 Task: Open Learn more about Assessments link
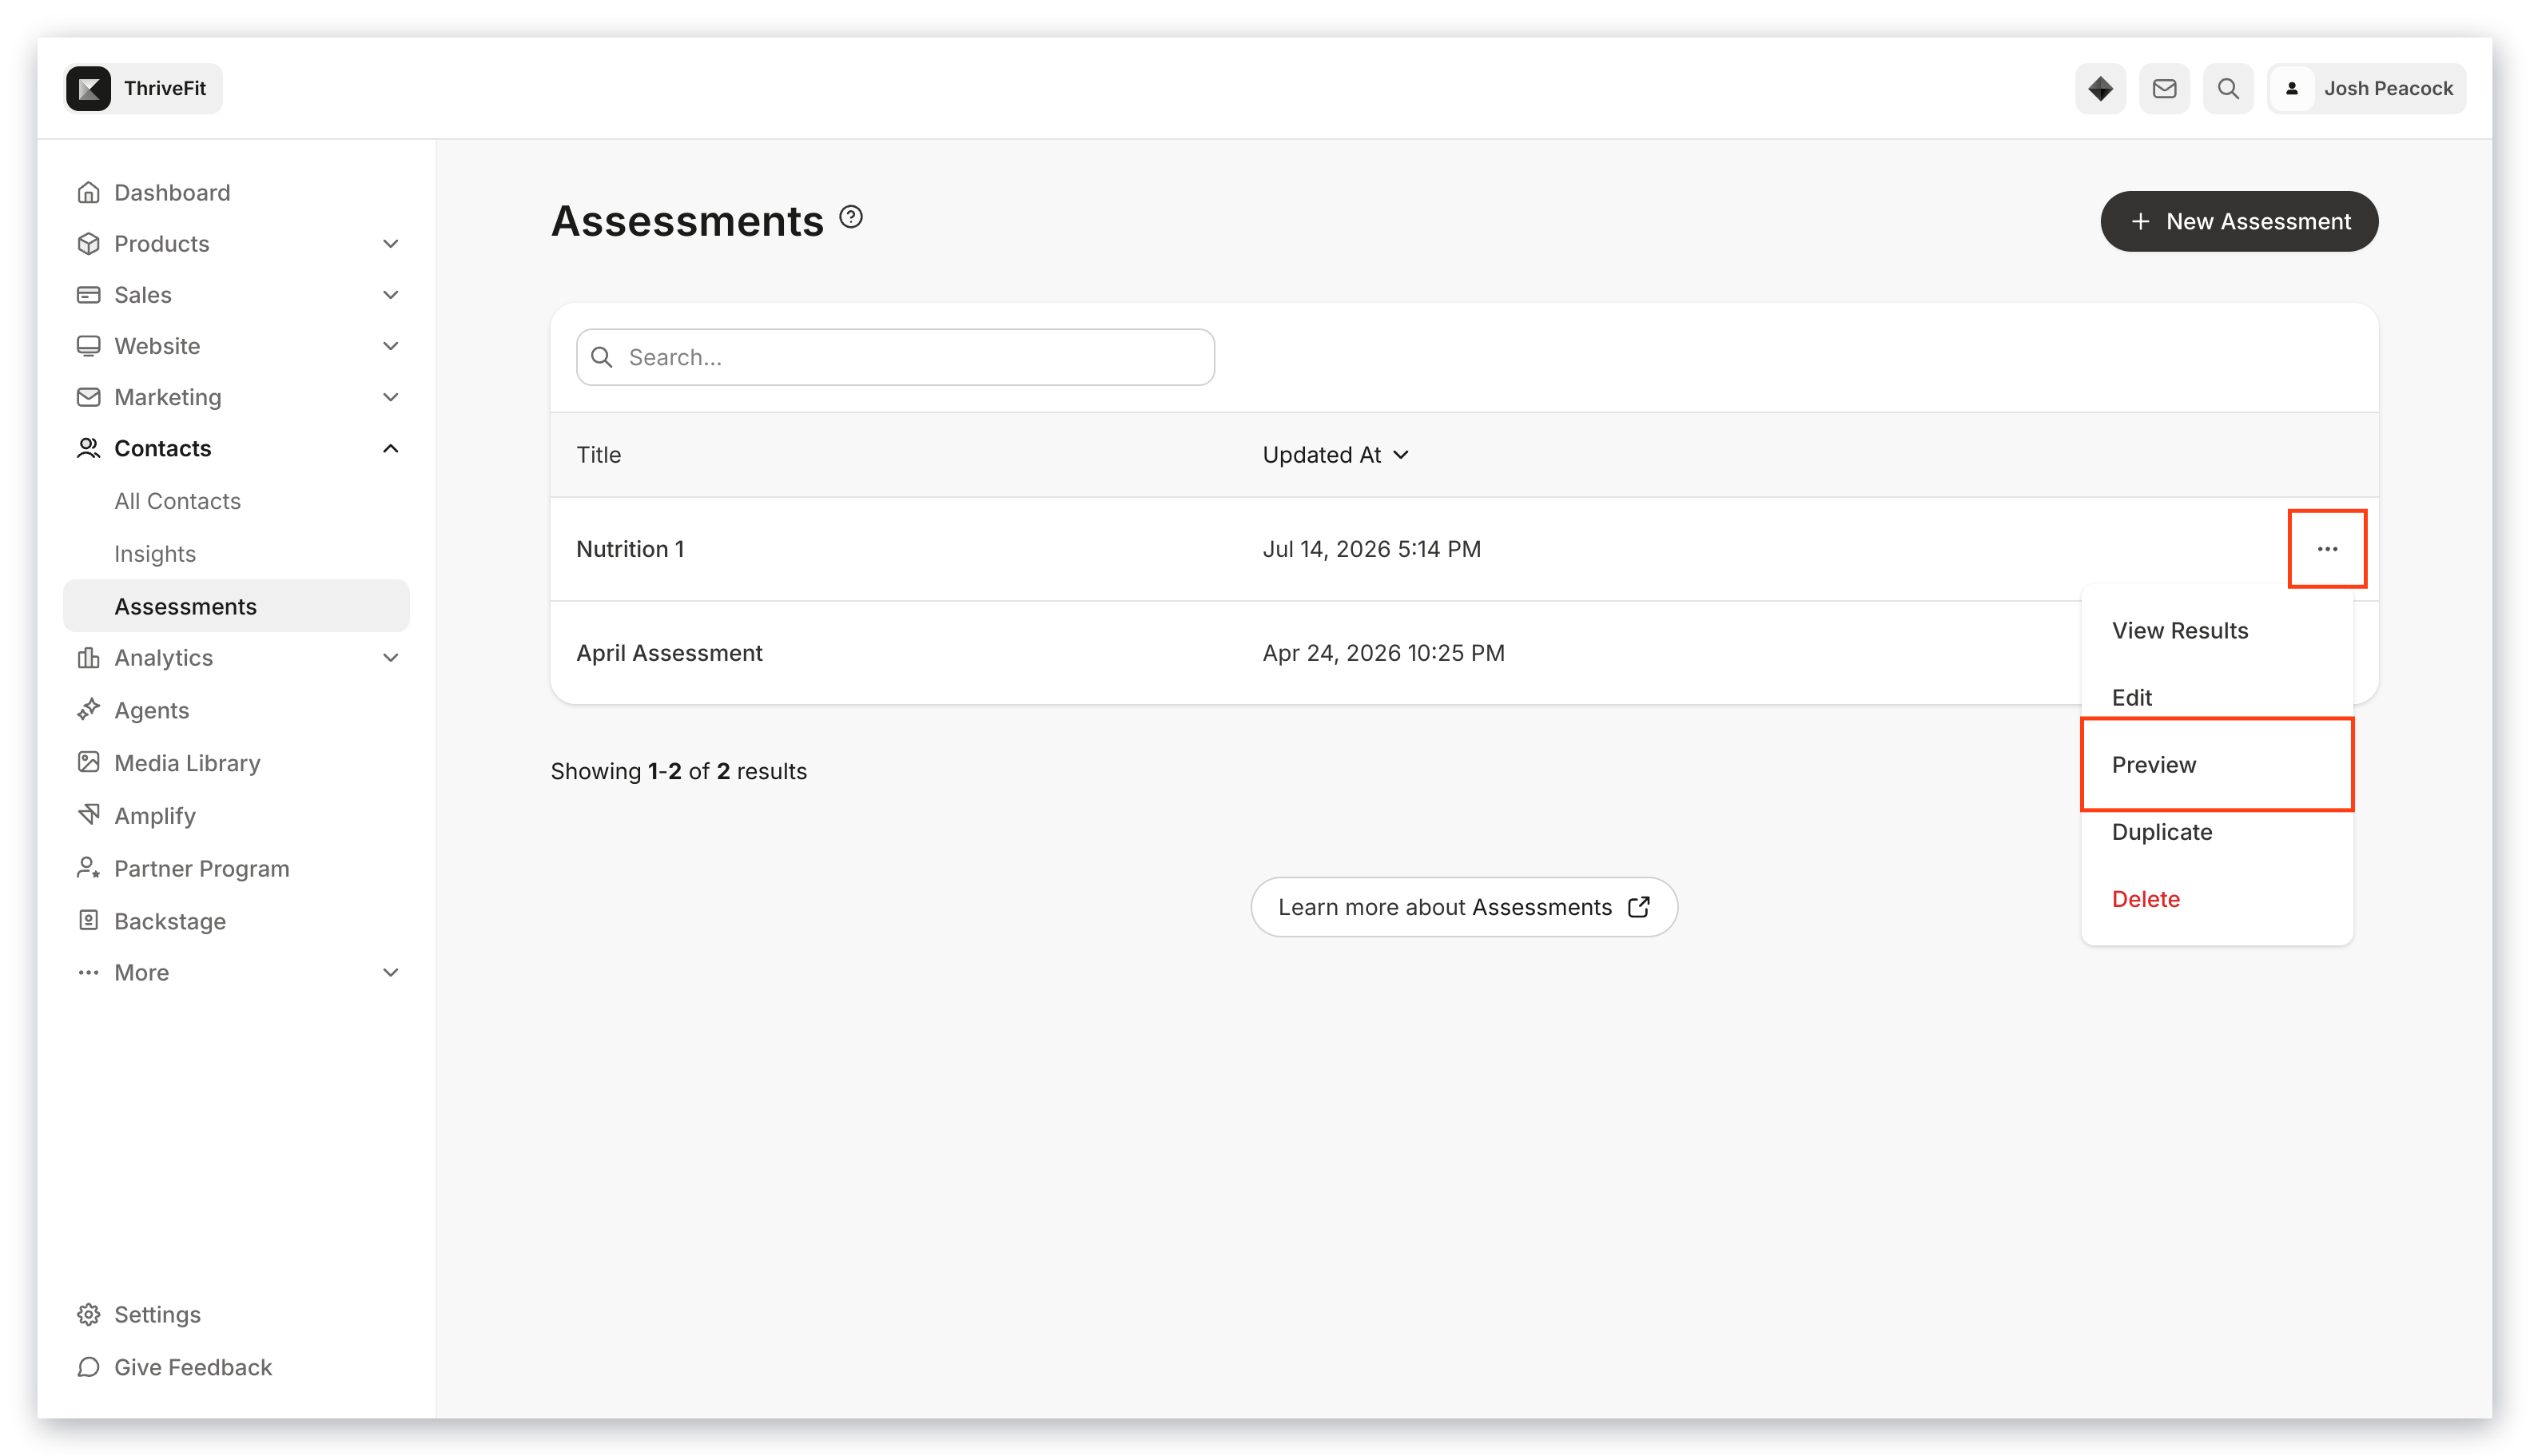[1464, 906]
